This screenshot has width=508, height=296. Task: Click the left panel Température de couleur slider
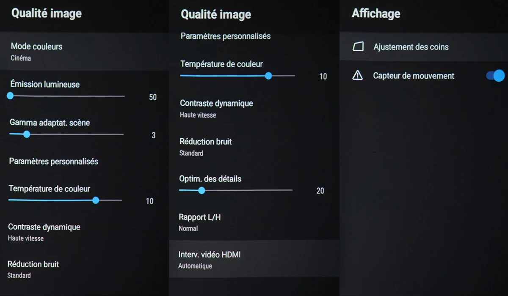click(x=65, y=200)
